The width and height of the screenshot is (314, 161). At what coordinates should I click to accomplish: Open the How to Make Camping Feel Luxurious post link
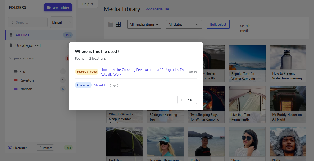[143, 72]
